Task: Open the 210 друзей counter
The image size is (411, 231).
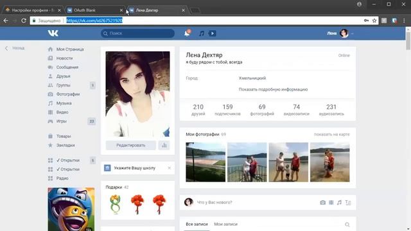Action: click(198, 110)
